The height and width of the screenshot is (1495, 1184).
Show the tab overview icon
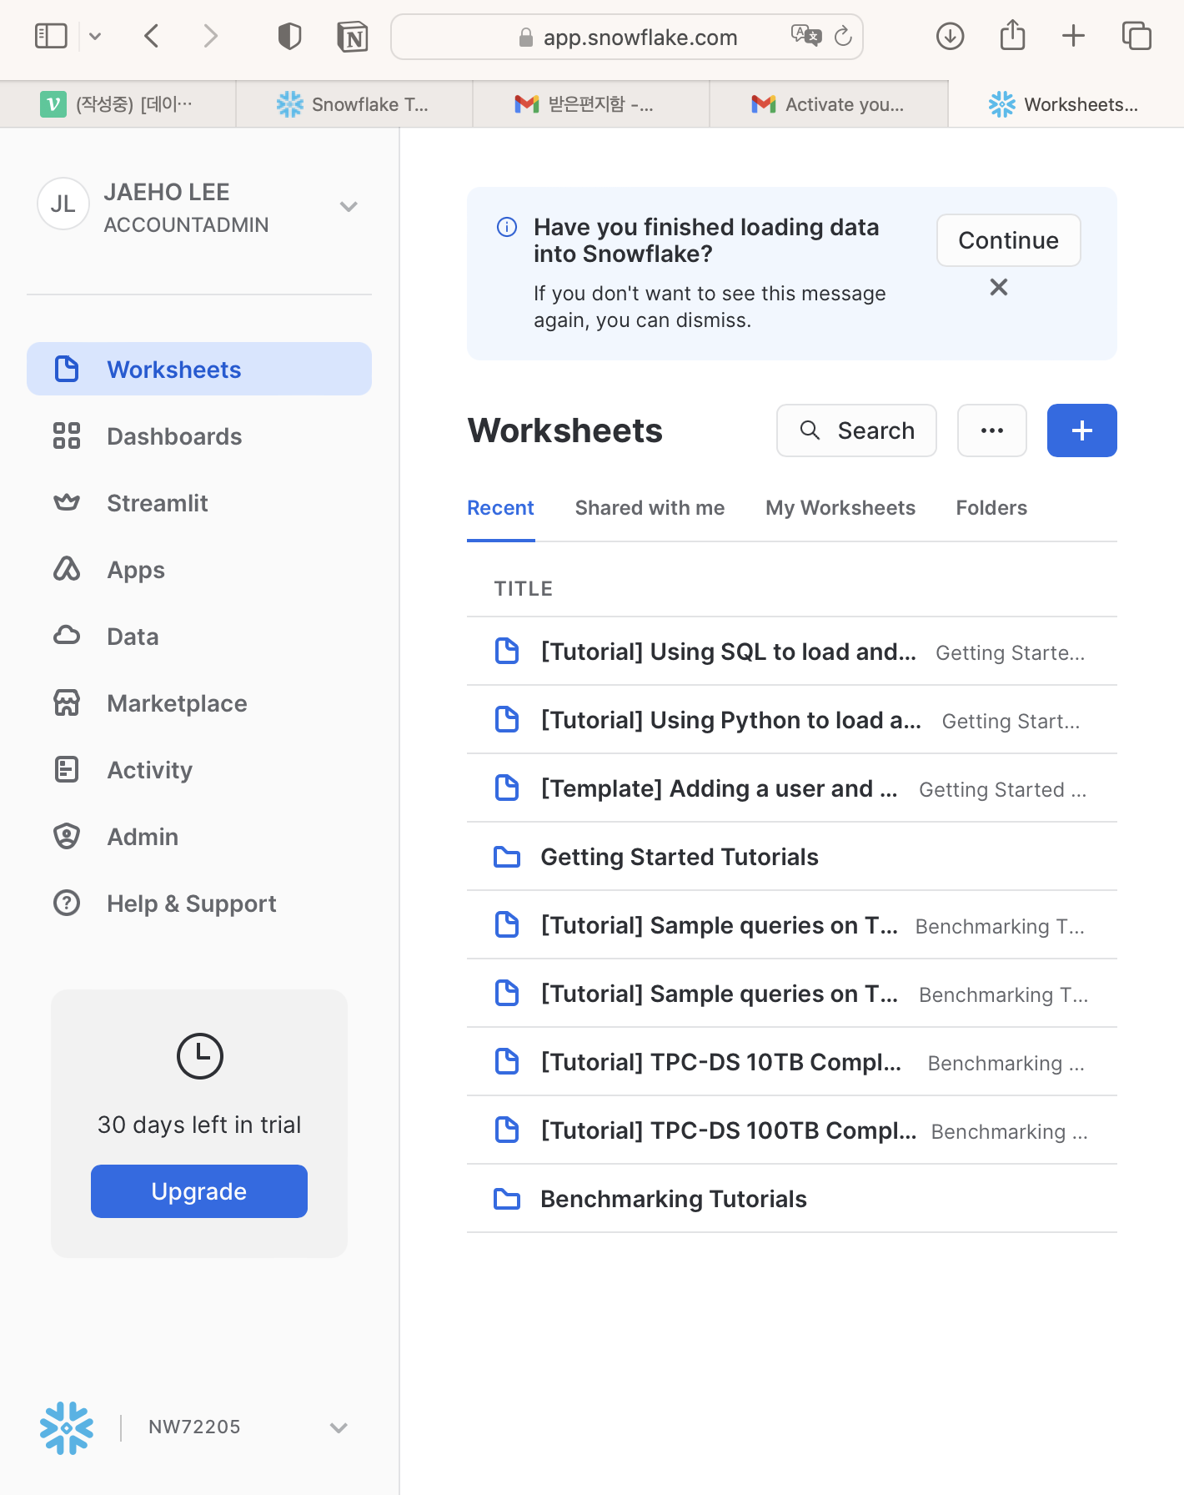pos(1136,36)
